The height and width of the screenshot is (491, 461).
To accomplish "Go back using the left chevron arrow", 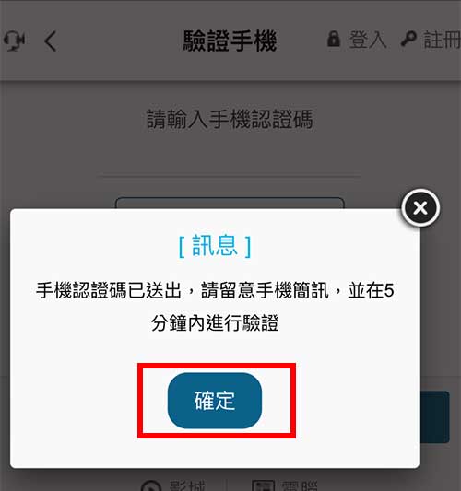I will (50, 41).
